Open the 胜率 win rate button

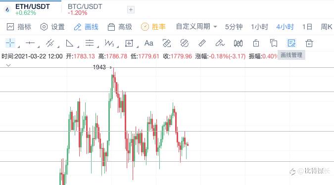[153, 27]
